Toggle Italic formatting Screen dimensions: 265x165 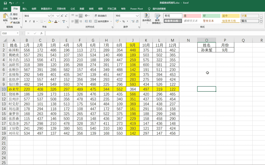point(30,21)
